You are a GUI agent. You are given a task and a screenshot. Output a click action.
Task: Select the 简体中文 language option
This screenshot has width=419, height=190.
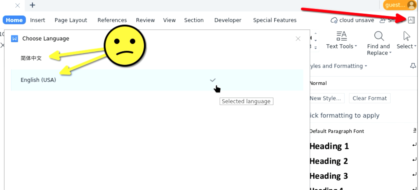[31, 58]
